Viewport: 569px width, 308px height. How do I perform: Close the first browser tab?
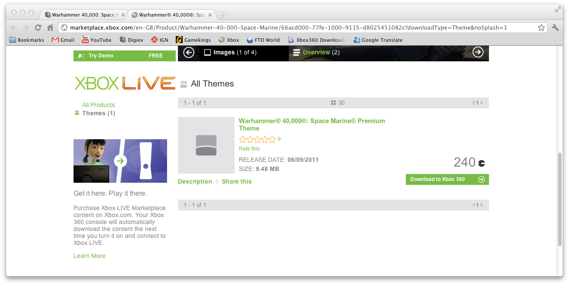tap(123, 15)
